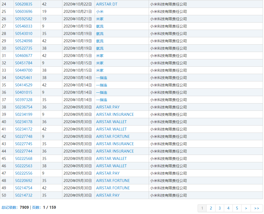Open application number 50227744
Image resolution: width=264 pixels, height=214 pixels.
[x=24, y=151]
